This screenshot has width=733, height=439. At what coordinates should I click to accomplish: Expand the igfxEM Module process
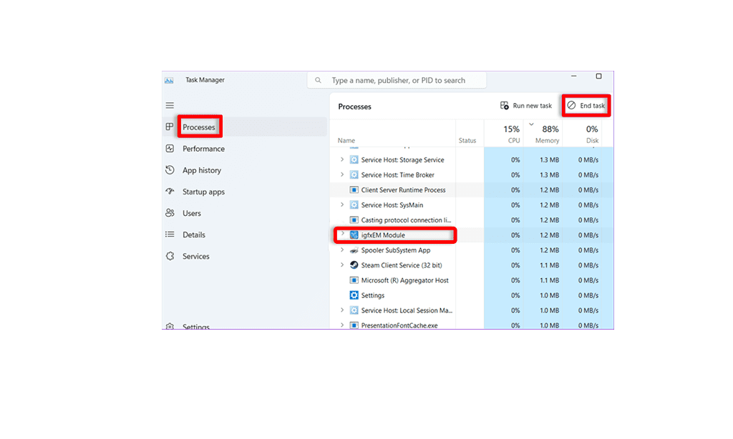click(342, 235)
